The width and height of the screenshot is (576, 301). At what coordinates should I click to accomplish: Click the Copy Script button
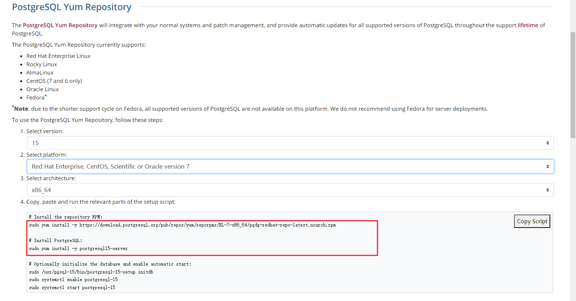point(532,221)
